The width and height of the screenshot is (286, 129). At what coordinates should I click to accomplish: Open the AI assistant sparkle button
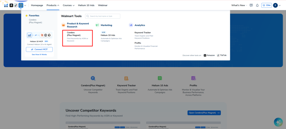point(278,122)
